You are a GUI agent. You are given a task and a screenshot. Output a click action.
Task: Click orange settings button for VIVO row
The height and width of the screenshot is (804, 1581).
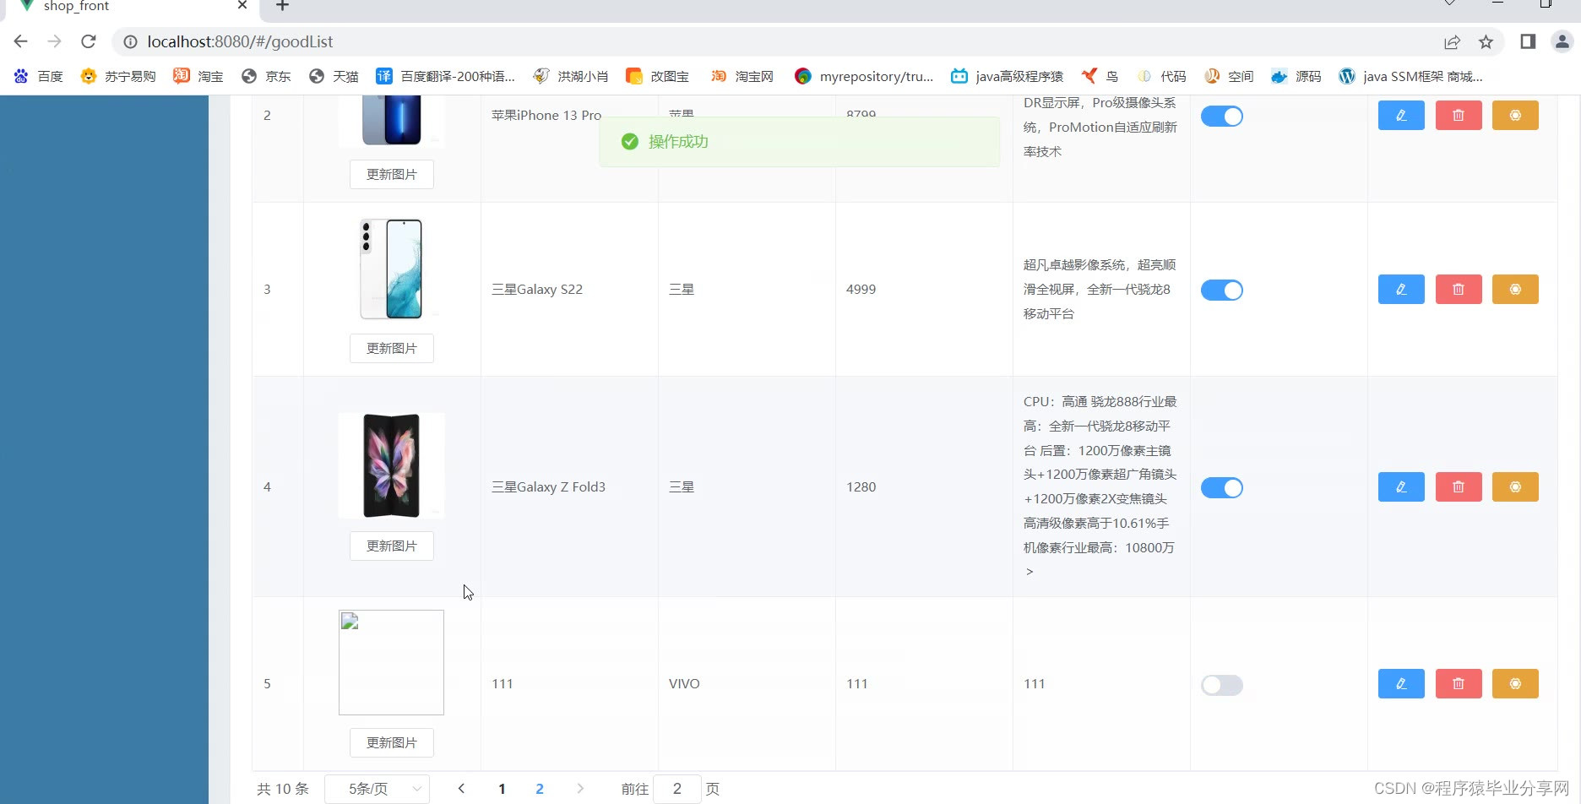[1515, 683]
